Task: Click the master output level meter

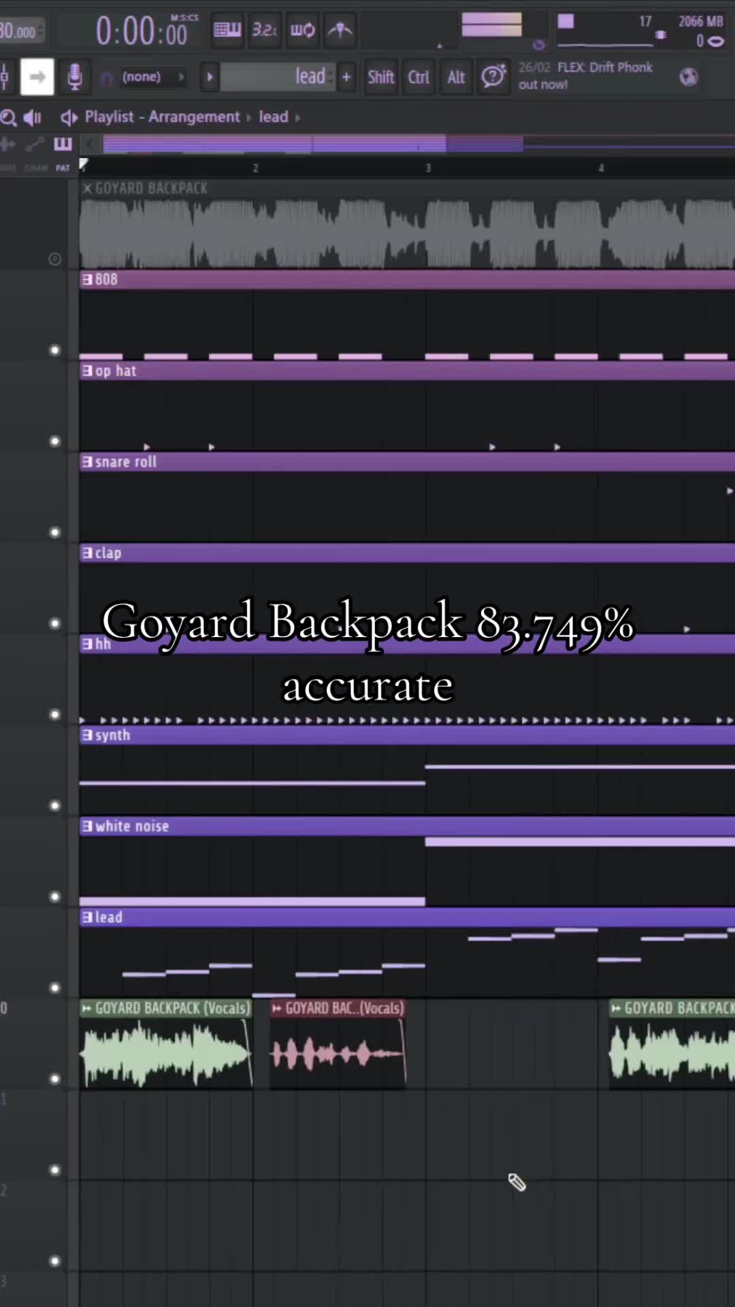Action: 491,25
